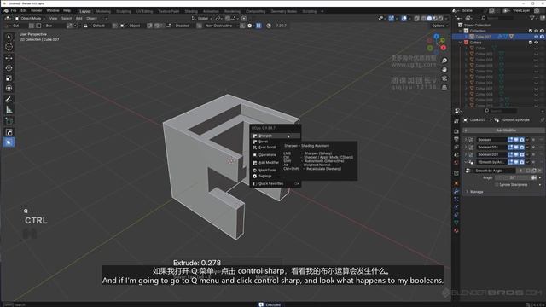The width and height of the screenshot is (546, 307).
Task: Toggle Boolean.001 modifier render camera
Action: tap(521, 148)
